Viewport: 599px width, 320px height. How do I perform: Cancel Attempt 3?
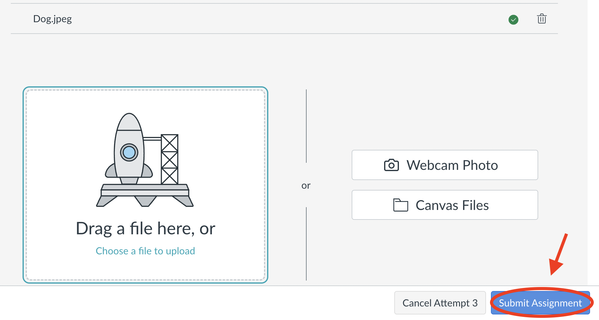coord(440,303)
